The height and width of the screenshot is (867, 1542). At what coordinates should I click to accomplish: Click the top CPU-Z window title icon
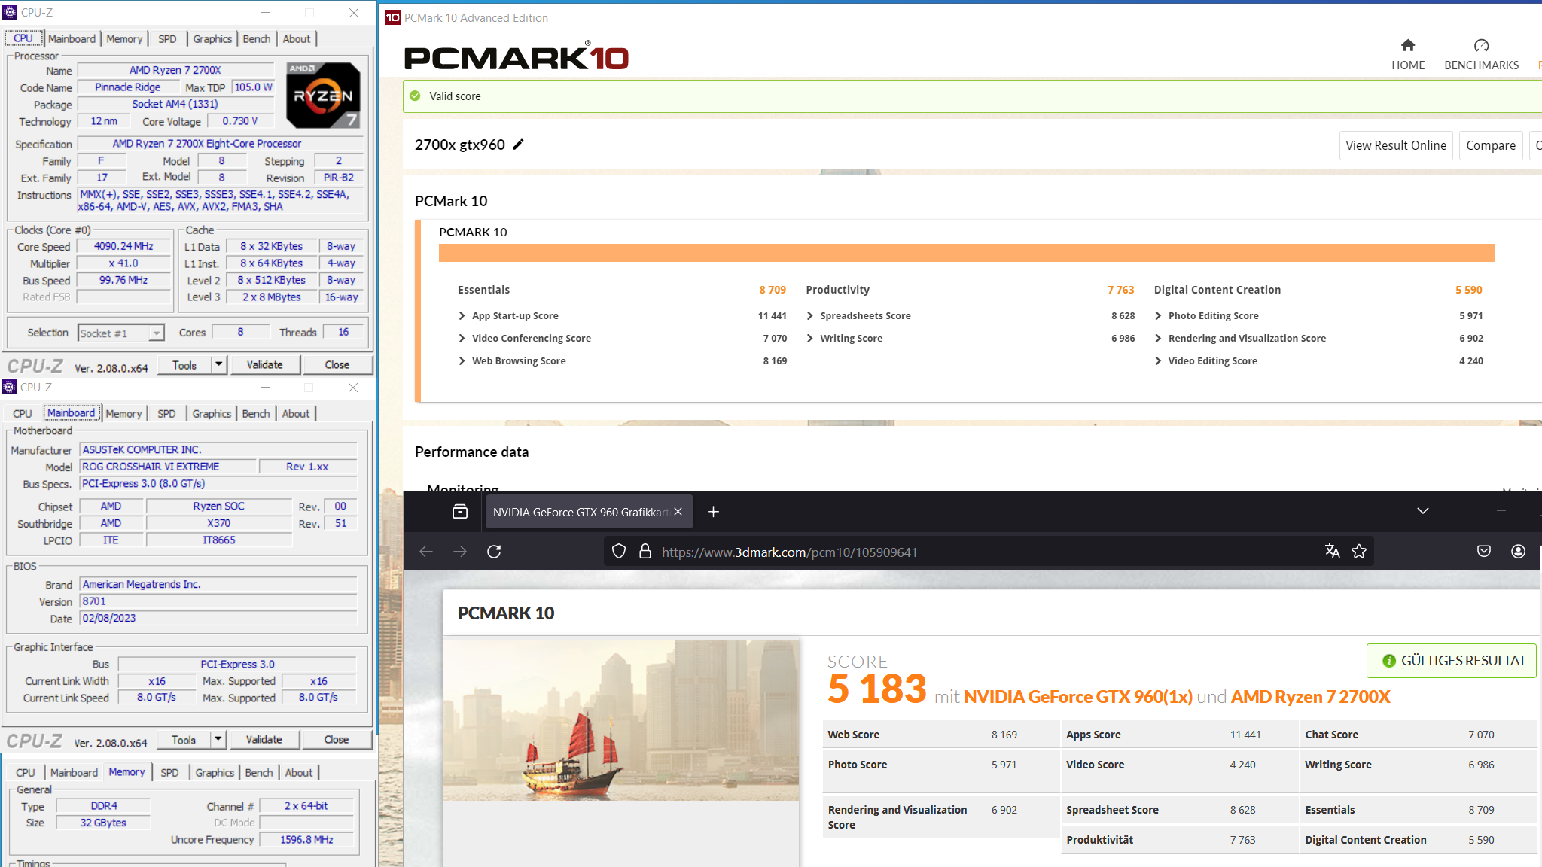tap(10, 12)
